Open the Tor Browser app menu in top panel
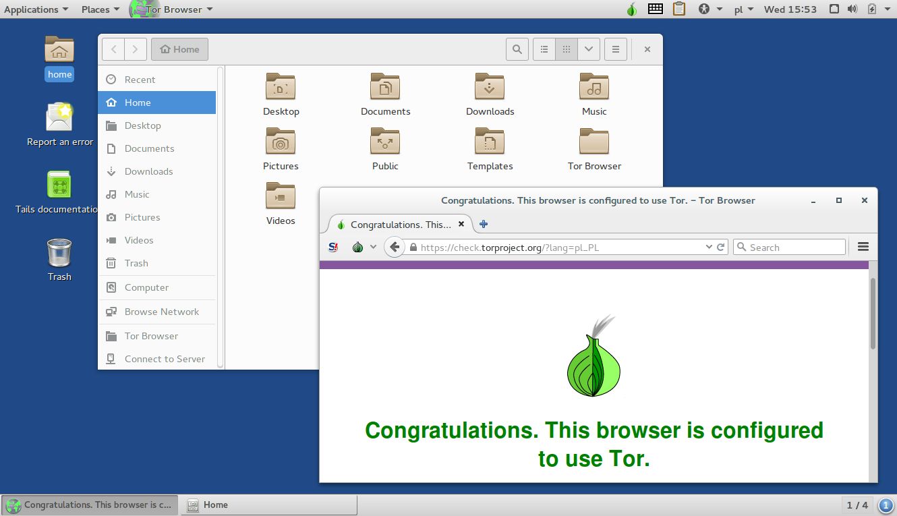Screen dimensions: 897x516 point(171,9)
